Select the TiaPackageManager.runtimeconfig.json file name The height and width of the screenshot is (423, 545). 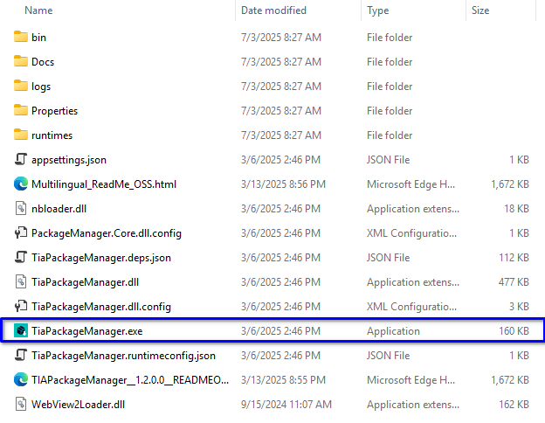tap(123, 356)
